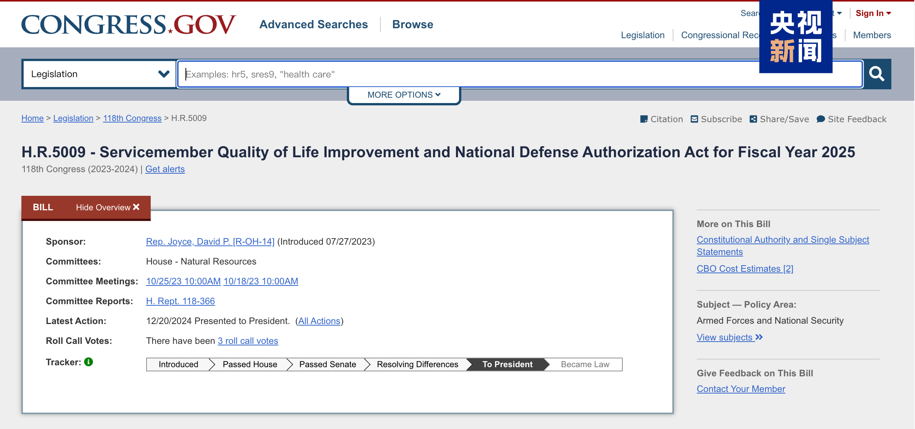Click the magnifying glass search button
This screenshot has height=429, width=915.
[x=876, y=74]
